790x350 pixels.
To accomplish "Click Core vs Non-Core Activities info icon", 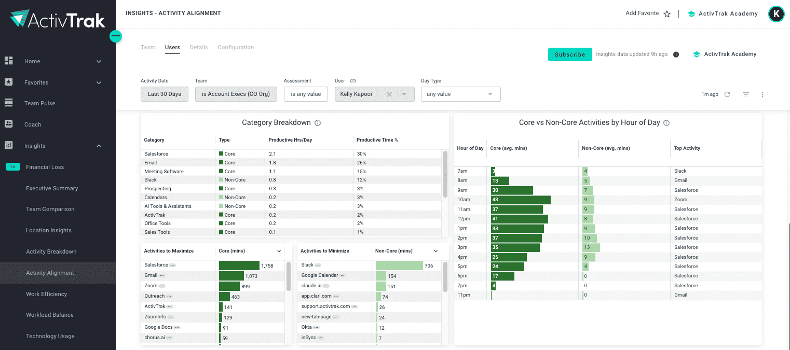I will (666, 123).
